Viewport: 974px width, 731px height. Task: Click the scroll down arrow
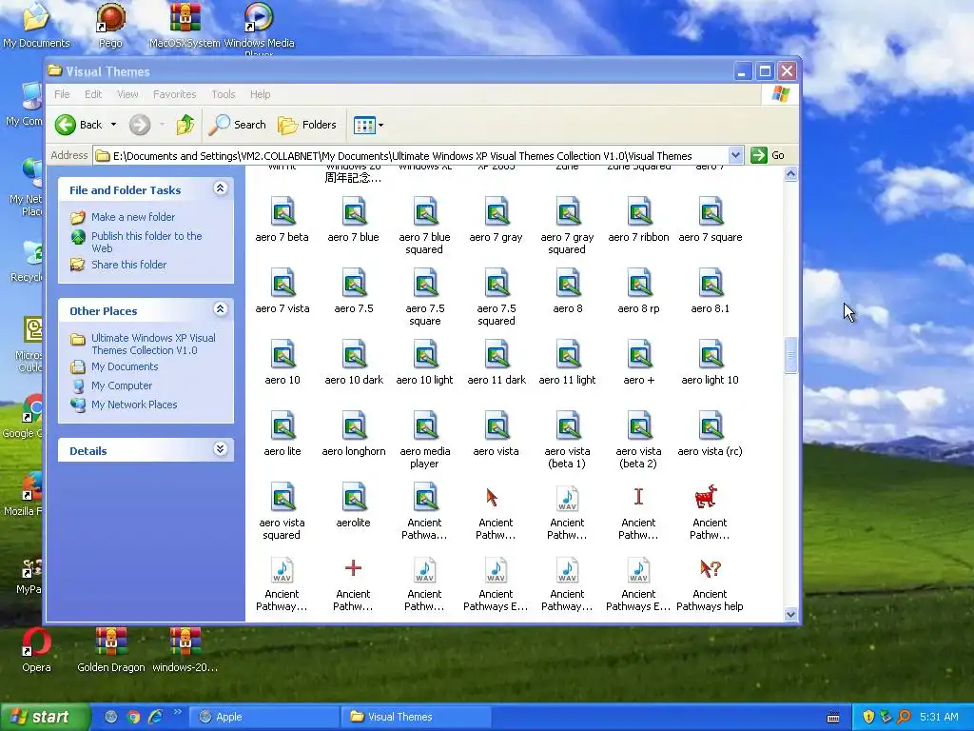point(790,614)
